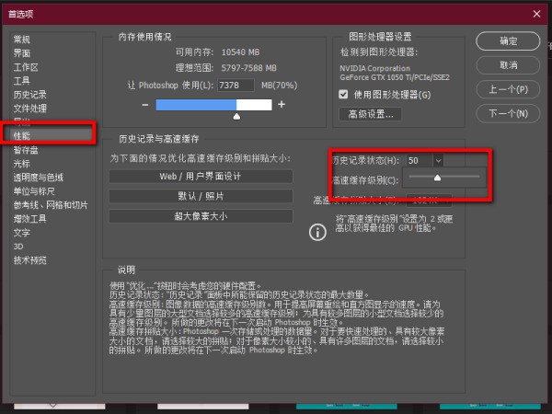
Task: Open the 暂存盘 preferences category
Action: (x=26, y=149)
